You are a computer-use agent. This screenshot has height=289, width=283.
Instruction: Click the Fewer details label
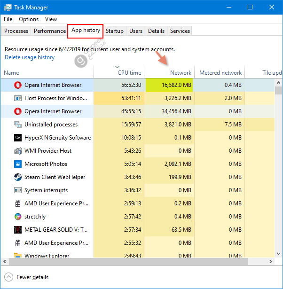point(32,277)
